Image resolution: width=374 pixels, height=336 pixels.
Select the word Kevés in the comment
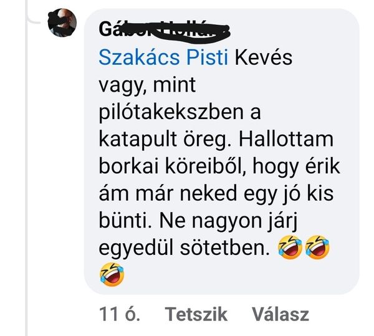tap(264, 57)
